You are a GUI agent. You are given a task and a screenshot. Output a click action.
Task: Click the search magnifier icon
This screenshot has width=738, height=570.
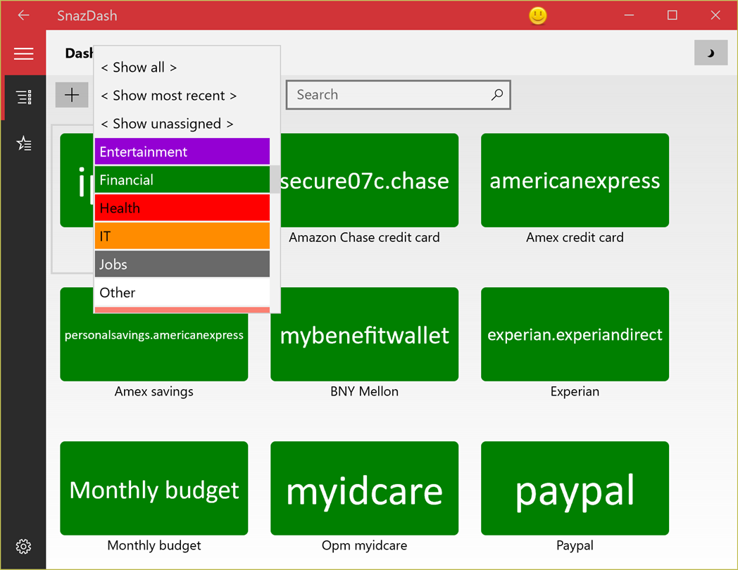coord(497,94)
